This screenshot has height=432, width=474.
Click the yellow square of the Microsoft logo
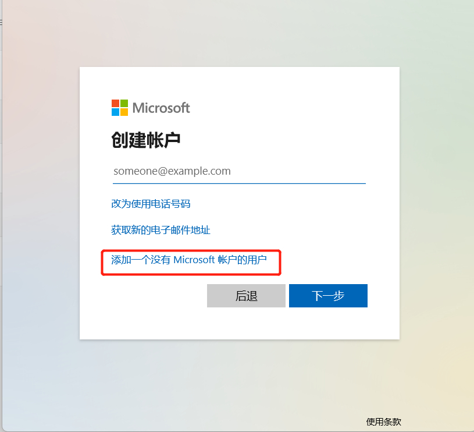(x=124, y=112)
